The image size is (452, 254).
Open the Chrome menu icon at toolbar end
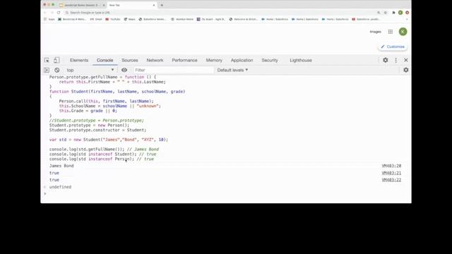(x=407, y=13)
